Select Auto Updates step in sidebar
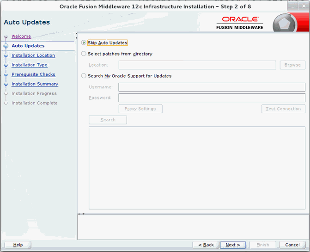Viewport: 310px width, 252px height. (28, 46)
